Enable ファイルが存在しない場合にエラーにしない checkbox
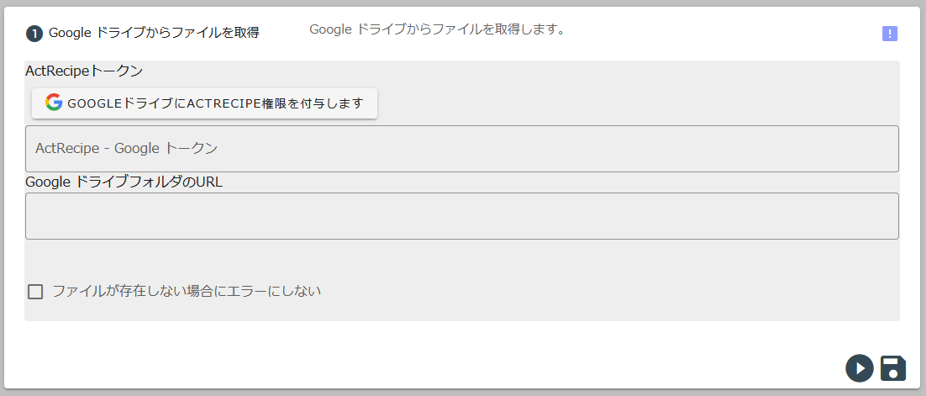The width and height of the screenshot is (926, 396). point(35,292)
